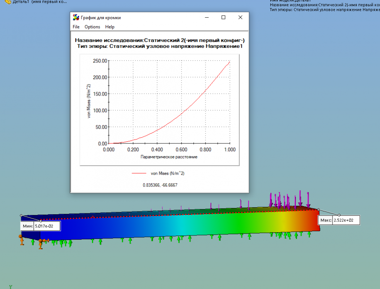Click the 1.000 x-axis tick label
The image size is (380, 289).
click(230, 150)
